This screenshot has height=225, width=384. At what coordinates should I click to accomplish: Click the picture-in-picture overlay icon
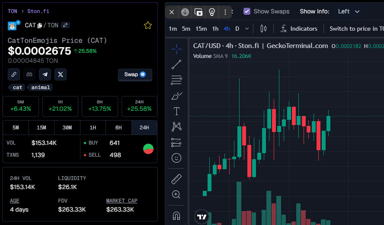click(198, 12)
